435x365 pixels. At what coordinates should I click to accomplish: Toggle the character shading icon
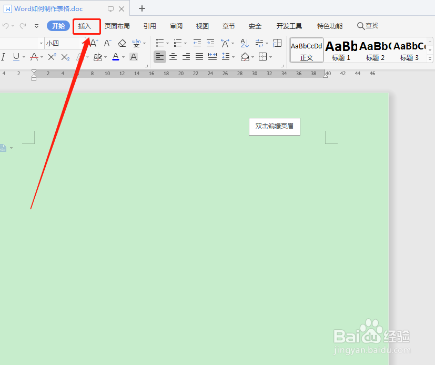(134, 57)
